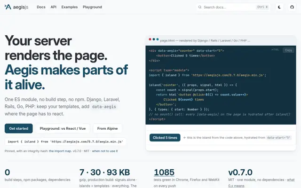Open the Docs navigation item
The image size is (301, 188).
(x=41, y=7)
